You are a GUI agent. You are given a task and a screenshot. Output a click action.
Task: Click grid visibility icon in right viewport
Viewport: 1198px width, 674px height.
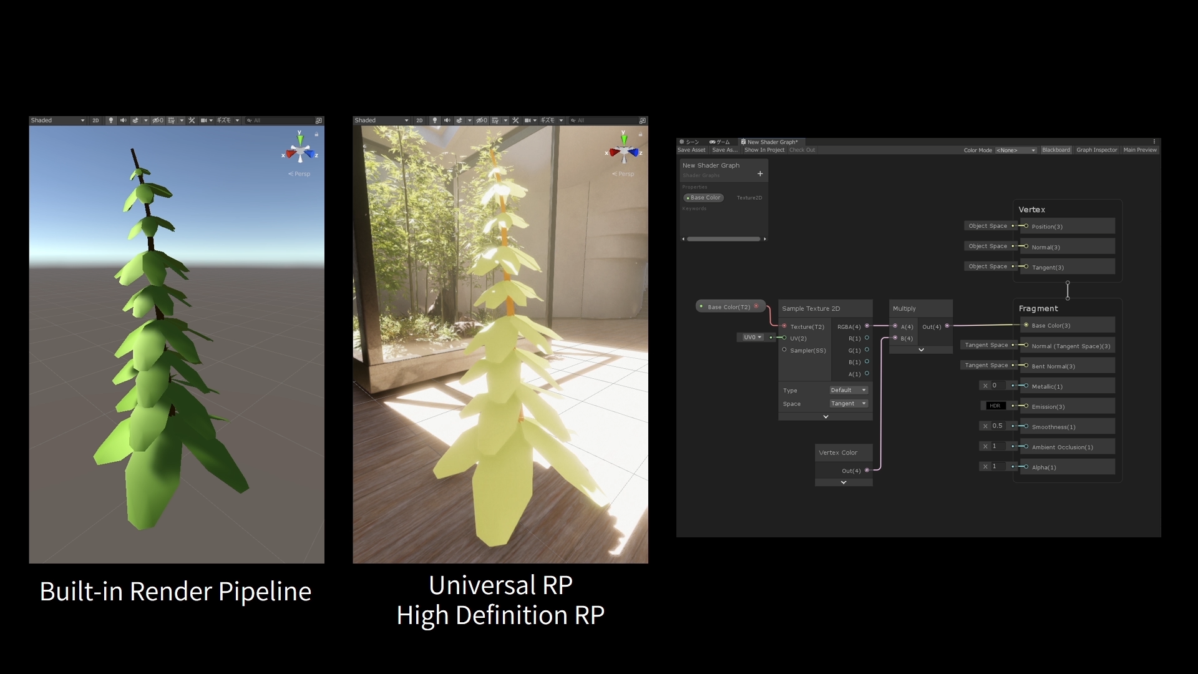pos(495,120)
